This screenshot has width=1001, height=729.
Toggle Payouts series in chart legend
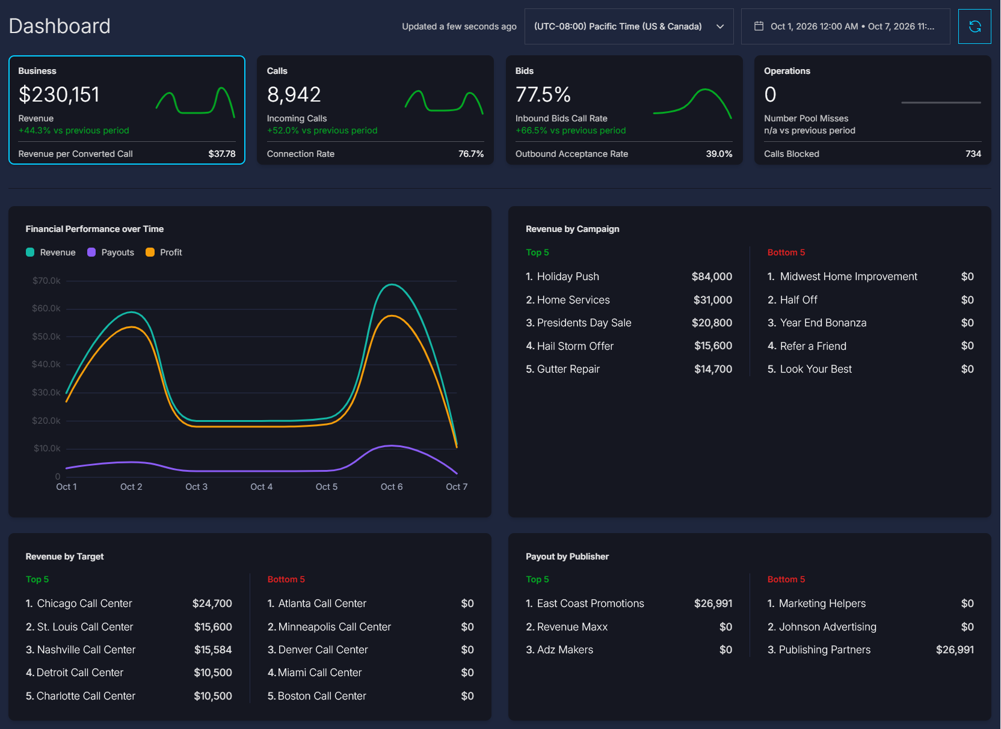tap(111, 252)
